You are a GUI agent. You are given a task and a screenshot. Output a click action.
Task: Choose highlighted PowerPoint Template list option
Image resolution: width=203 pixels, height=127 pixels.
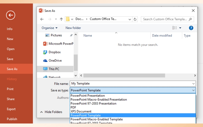click(133, 115)
